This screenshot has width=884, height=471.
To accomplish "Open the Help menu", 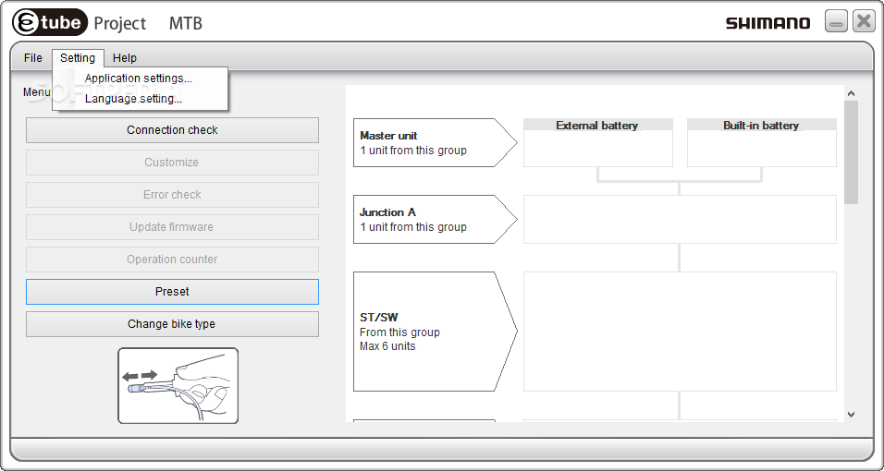I will click(125, 58).
